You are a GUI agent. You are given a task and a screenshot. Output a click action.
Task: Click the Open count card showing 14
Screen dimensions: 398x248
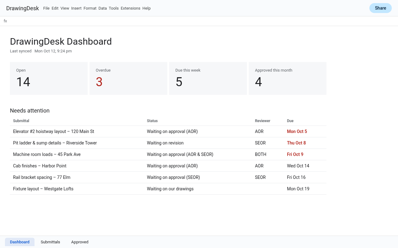tap(49, 78)
